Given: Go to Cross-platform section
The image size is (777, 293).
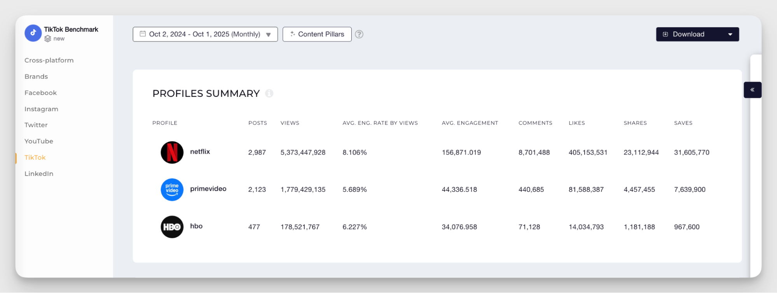Looking at the screenshot, I should point(49,60).
